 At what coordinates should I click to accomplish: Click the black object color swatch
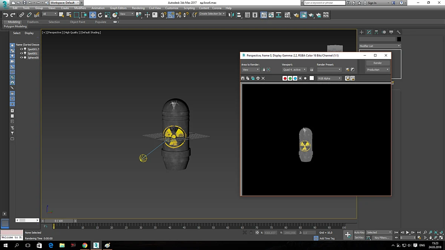[x=399, y=39]
